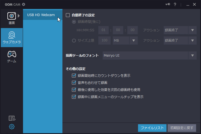This screenshot has height=134, width=201.
Task: Open the ゲーム recording mode
Action: point(12,57)
